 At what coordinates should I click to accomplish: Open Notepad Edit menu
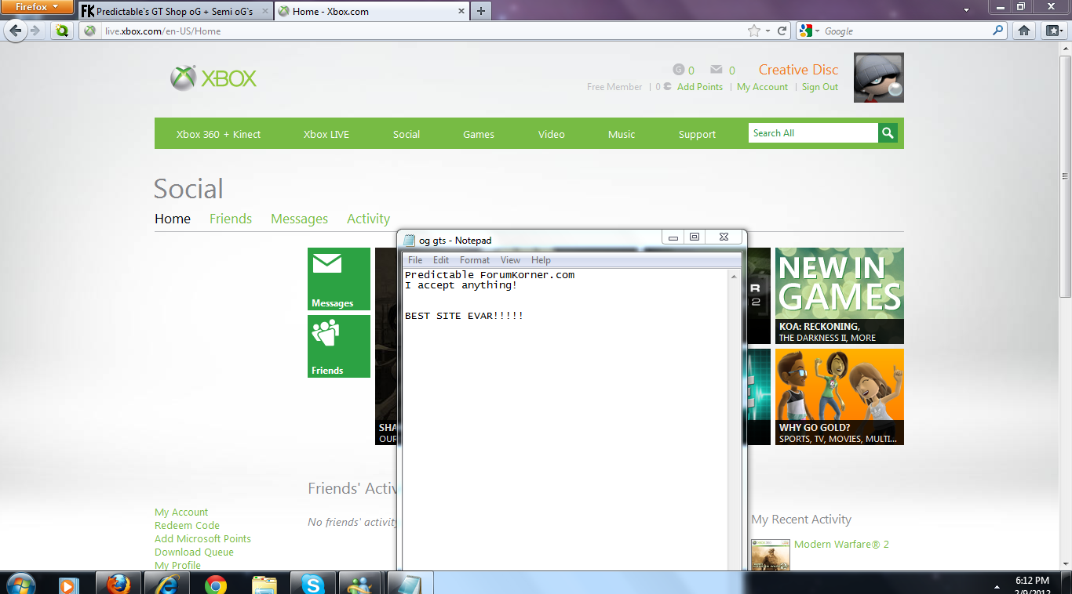point(441,260)
